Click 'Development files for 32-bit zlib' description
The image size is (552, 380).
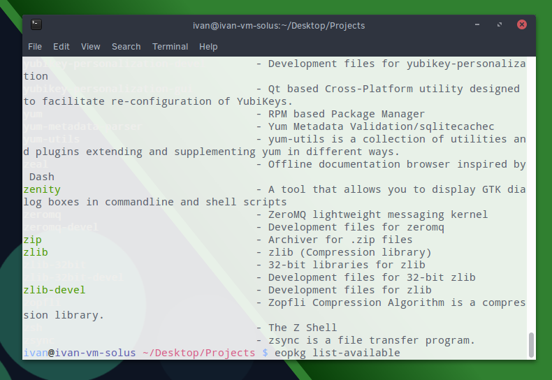point(372,277)
